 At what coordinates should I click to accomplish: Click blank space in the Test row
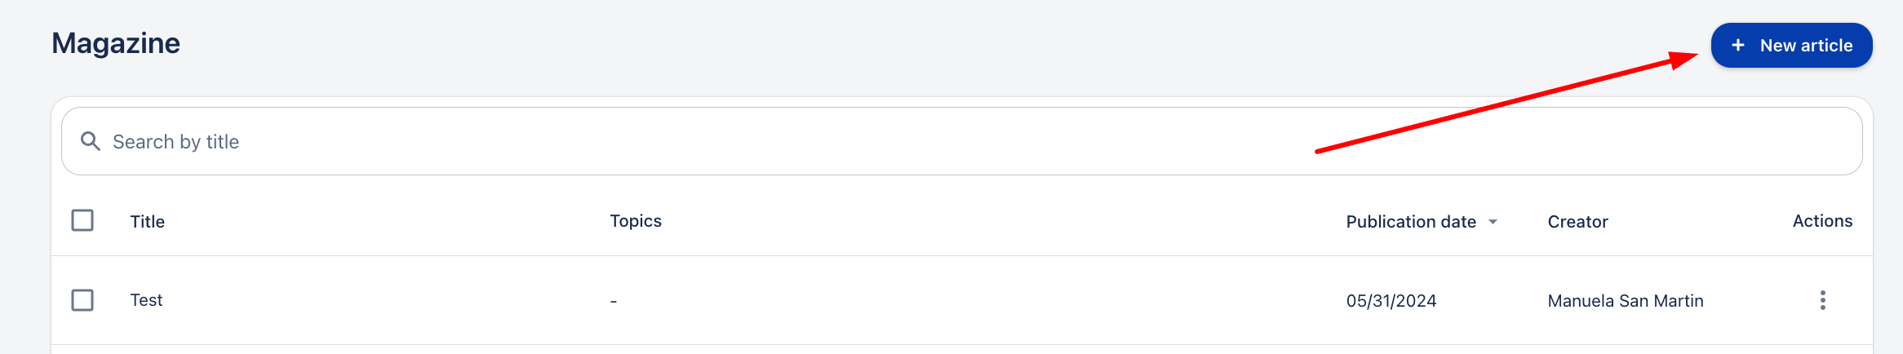[x=979, y=300]
